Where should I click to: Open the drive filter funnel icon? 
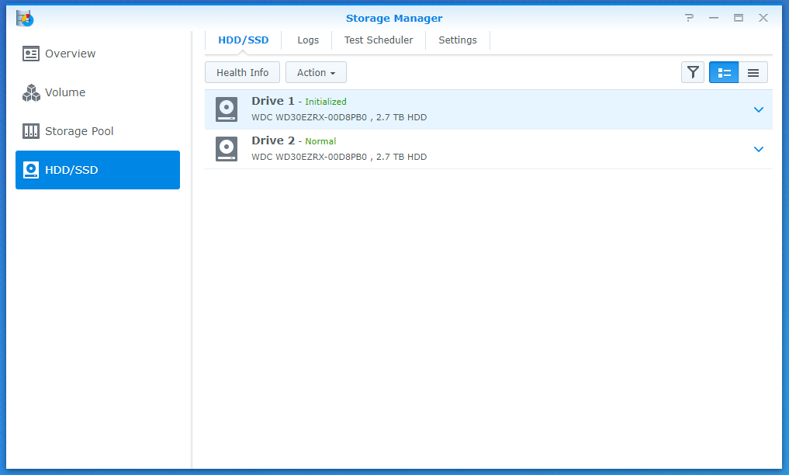tap(693, 72)
